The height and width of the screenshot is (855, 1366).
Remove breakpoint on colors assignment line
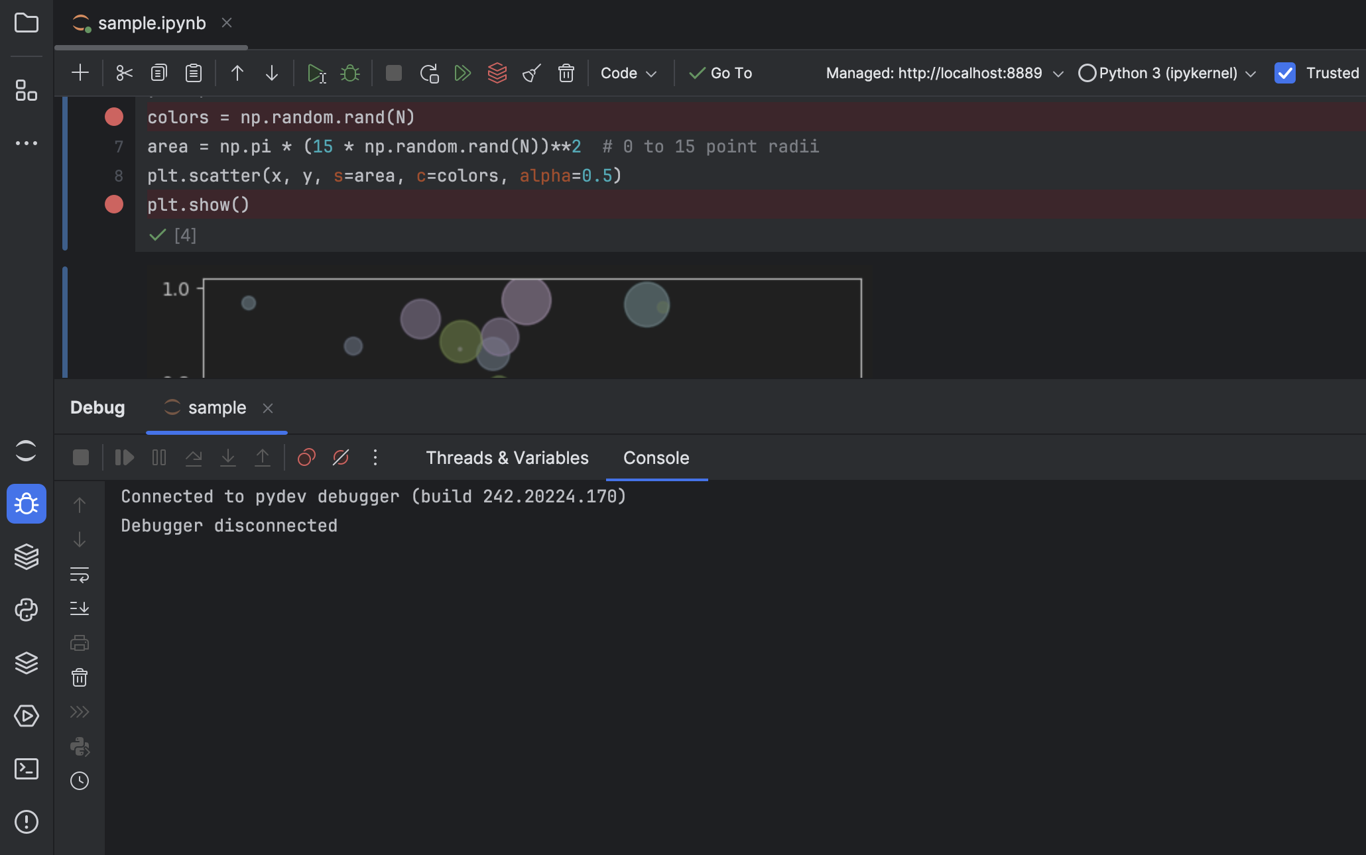point(114,117)
